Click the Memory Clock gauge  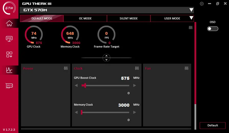point(70,35)
